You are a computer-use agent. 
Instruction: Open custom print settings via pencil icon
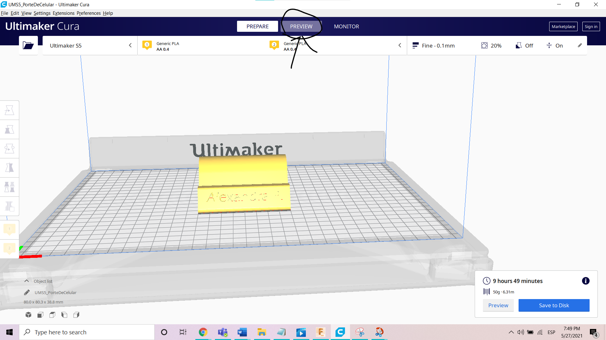coord(580,46)
